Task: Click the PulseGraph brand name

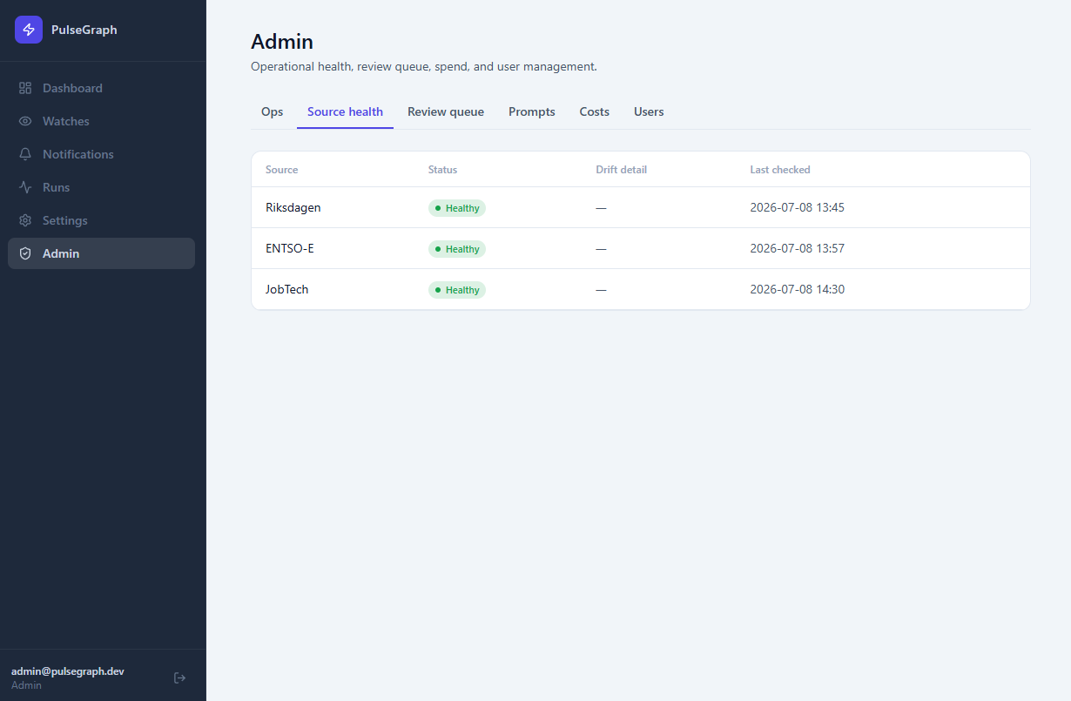Action: (84, 30)
